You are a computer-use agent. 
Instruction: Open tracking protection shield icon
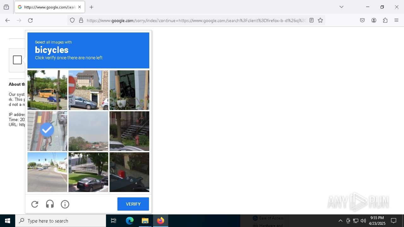(72, 20)
